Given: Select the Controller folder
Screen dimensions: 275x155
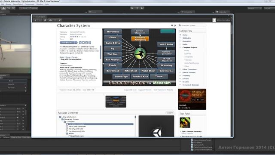Looking at the screenshot, I should [x=69, y=121].
